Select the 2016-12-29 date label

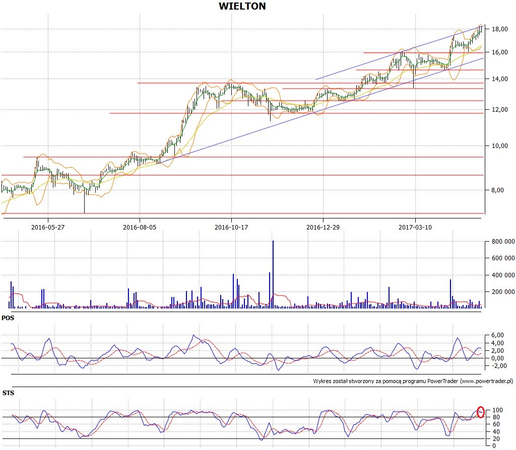(323, 227)
